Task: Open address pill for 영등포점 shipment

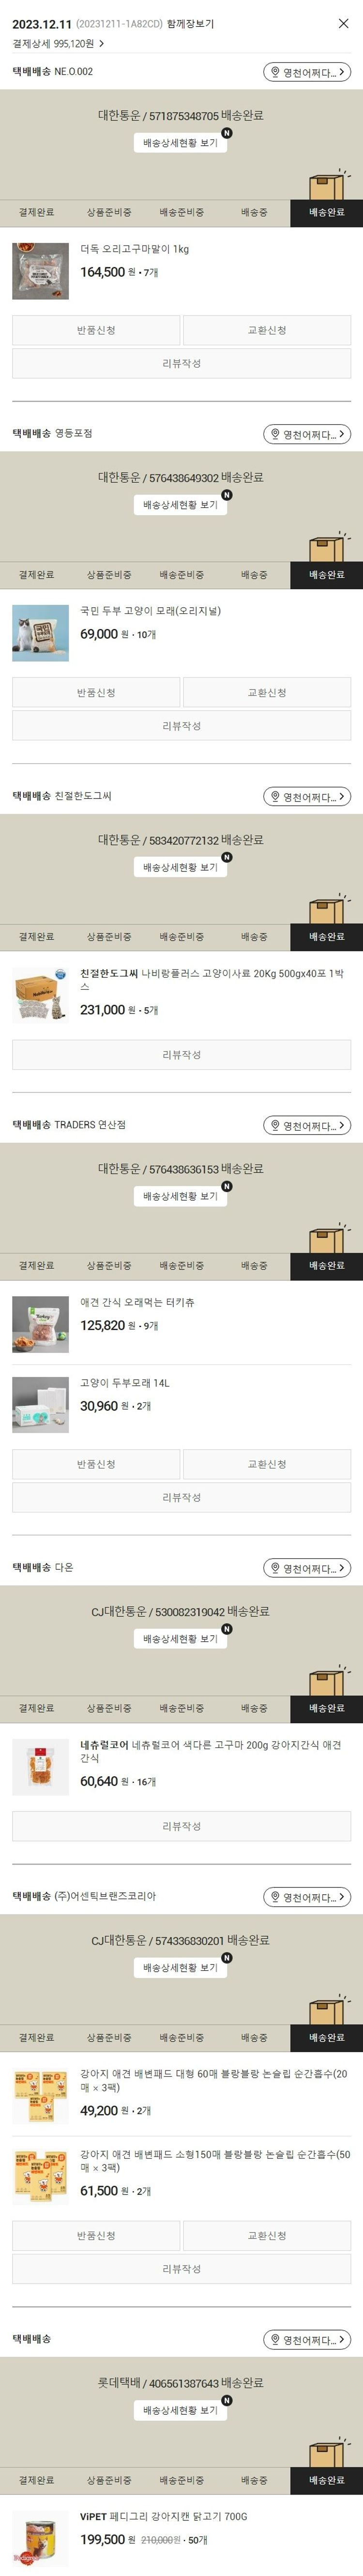Action: click(x=307, y=434)
